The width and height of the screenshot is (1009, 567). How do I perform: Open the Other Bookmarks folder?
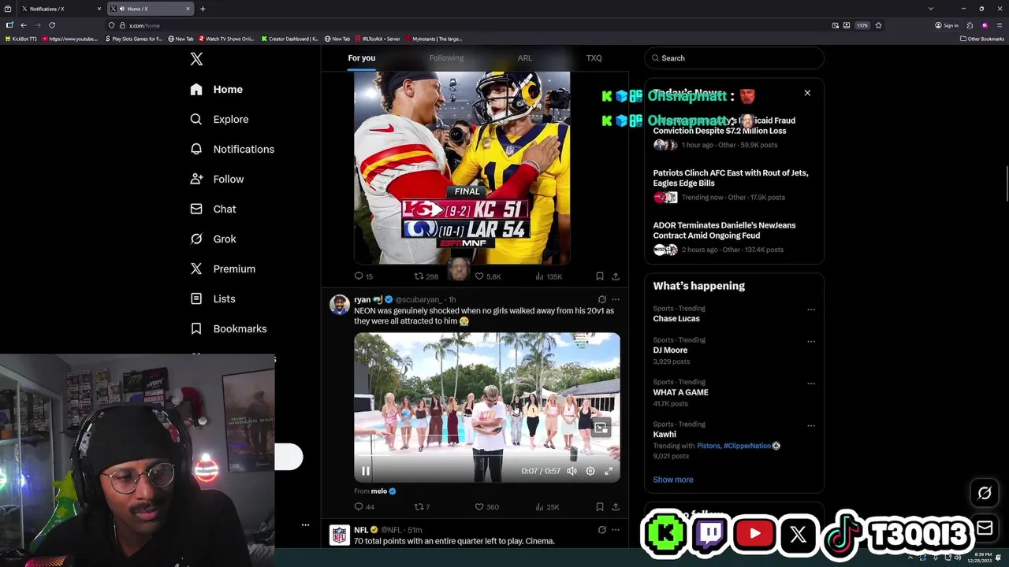pos(981,39)
